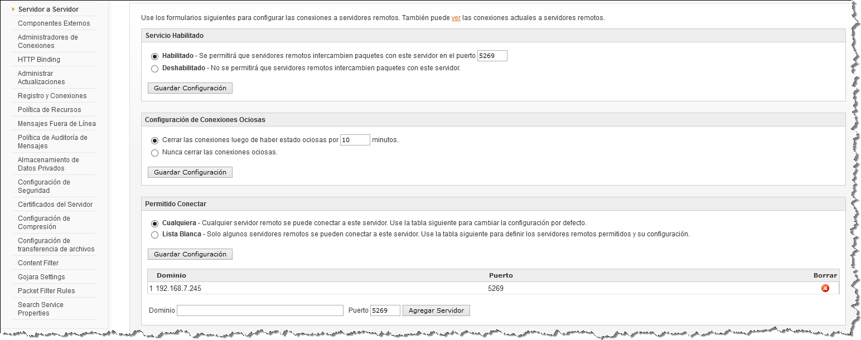
Task: Go to HTTP Binding settings
Action: click(x=39, y=60)
